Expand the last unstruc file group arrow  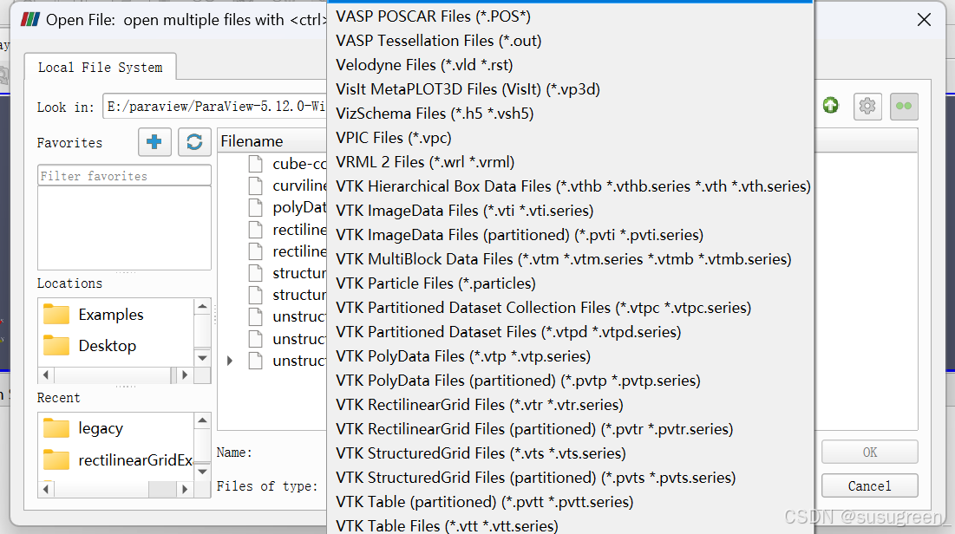(x=230, y=361)
